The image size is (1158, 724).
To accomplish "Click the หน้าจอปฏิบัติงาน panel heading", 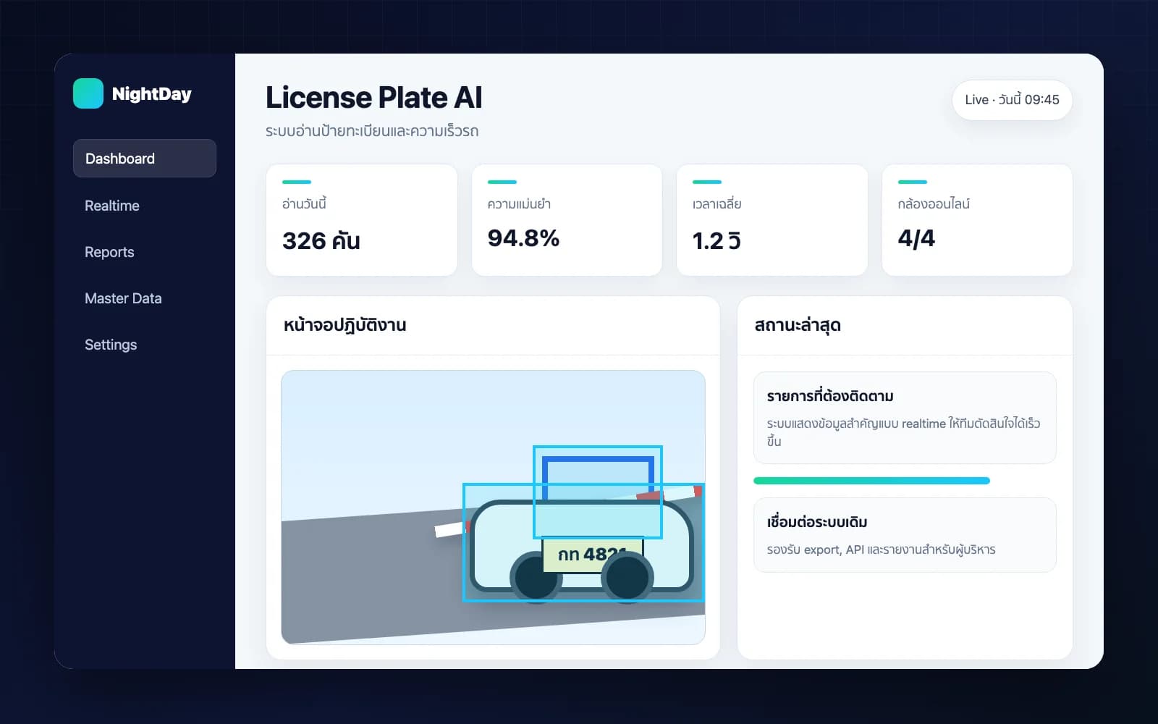I will coord(345,325).
